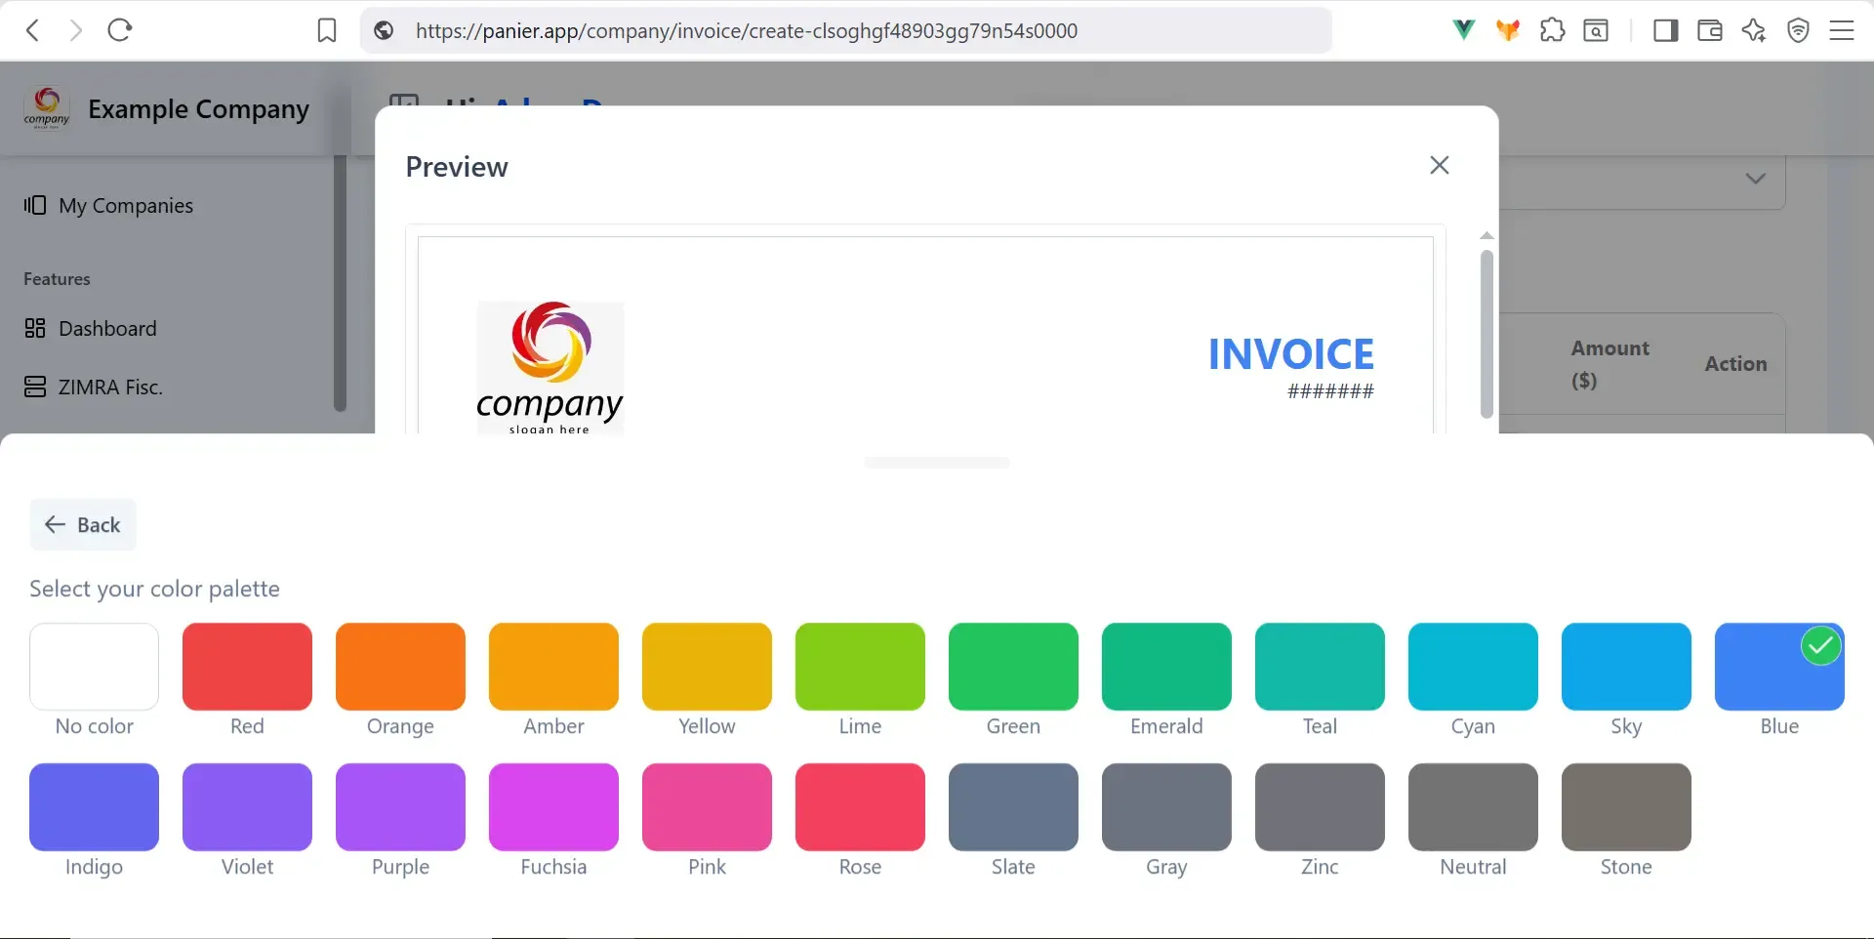This screenshot has height=939, width=1874.
Task: Open the AI assistant sparkle icon
Action: pos(1754,30)
